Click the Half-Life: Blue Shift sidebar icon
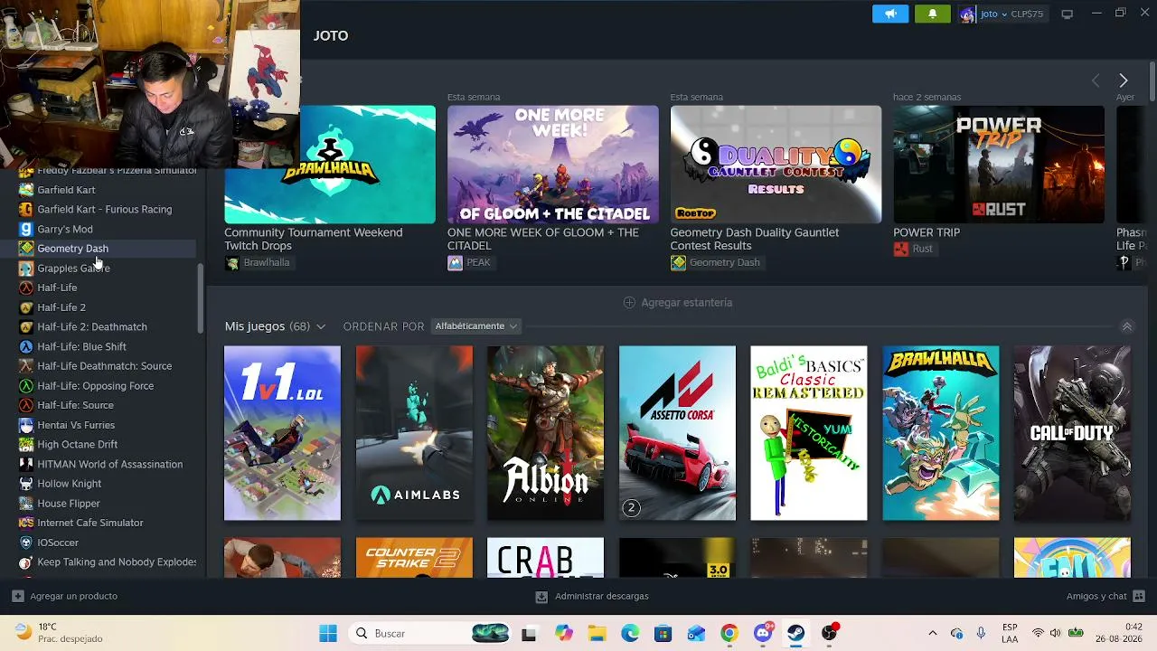This screenshot has height=651, width=1157. pyautogui.click(x=26, y=346)
